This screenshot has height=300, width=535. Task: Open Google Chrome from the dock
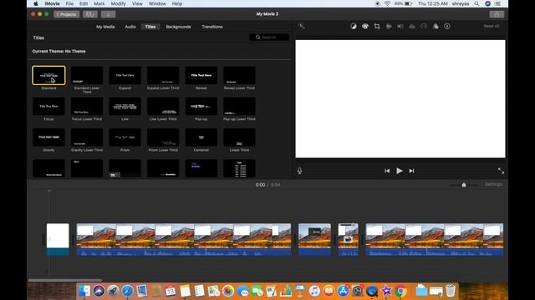[401, 291]
